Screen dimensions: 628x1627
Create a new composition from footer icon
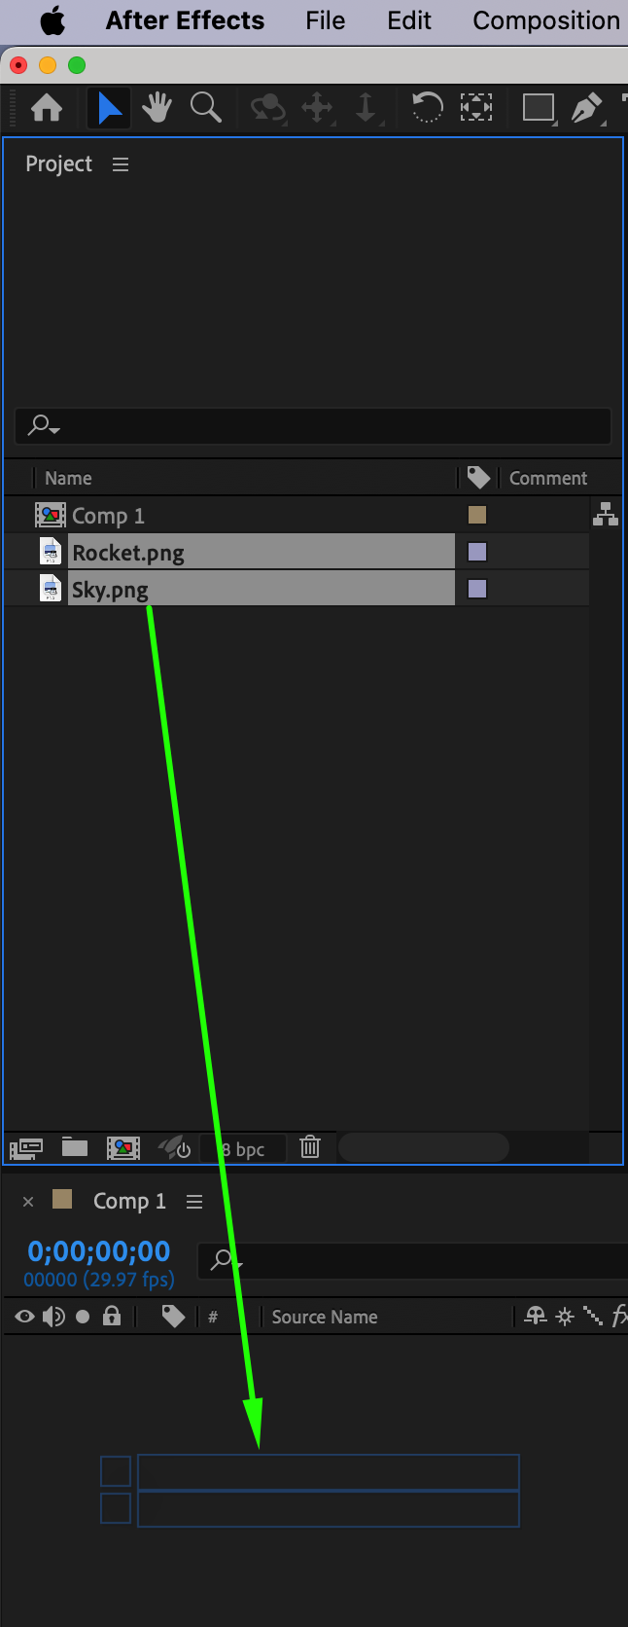122,1148
